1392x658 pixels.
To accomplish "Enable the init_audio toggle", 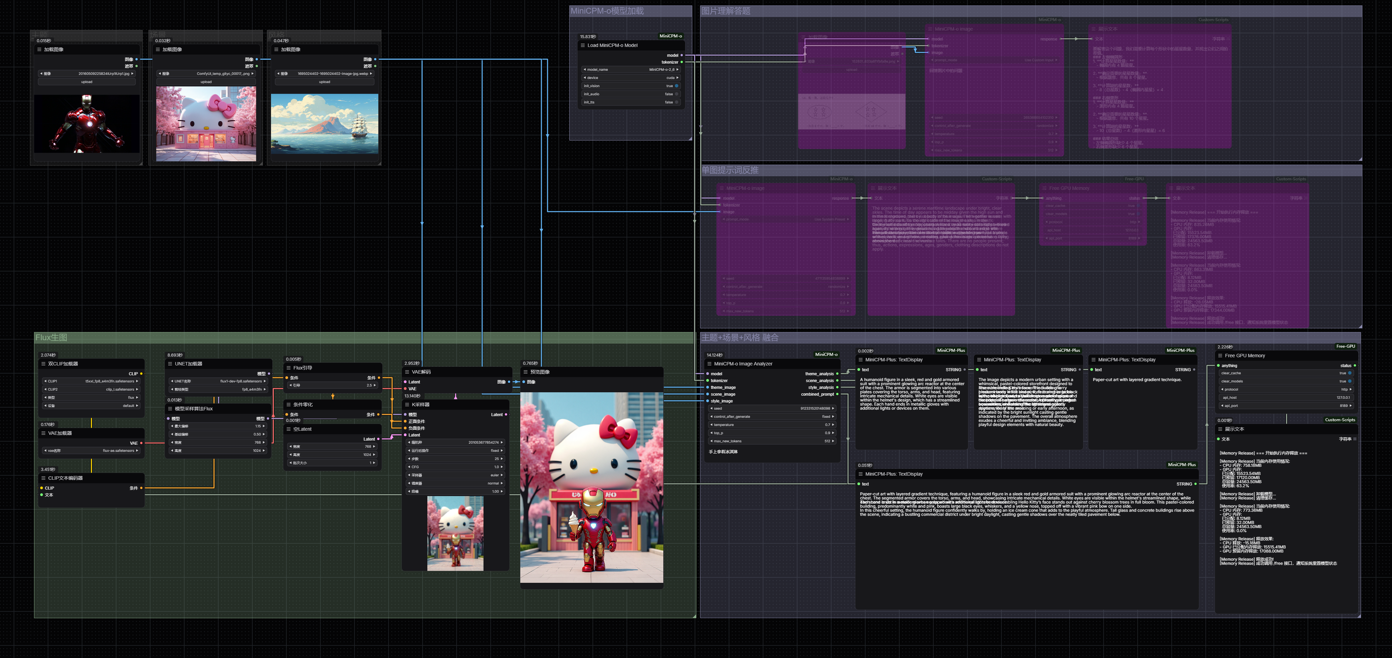I will tap(676, 94).
